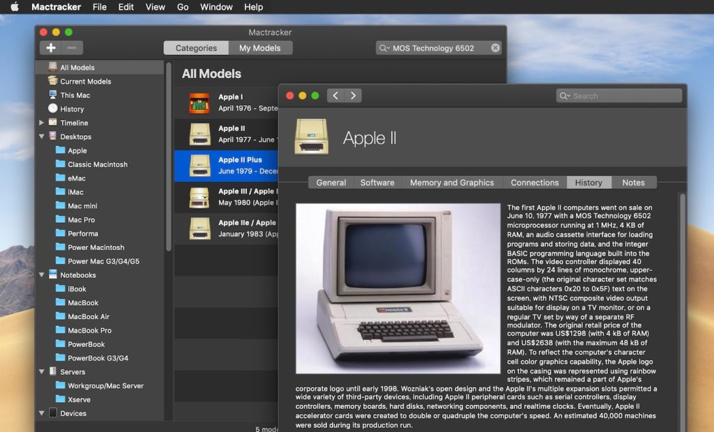Open the Apple menu in menu bar
The width and height of the screenshot is (714, 432).
point(14,7)
